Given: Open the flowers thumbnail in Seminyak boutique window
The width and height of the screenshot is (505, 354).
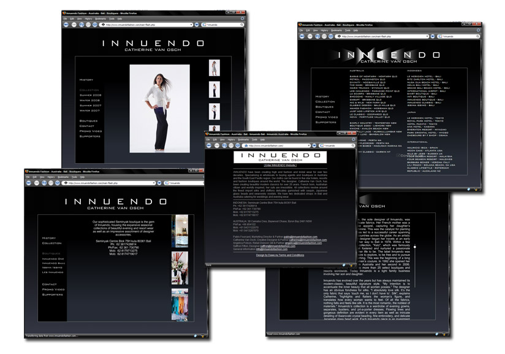Looking at the screenshot, I should pyautogui.click(x=180, y=268).
